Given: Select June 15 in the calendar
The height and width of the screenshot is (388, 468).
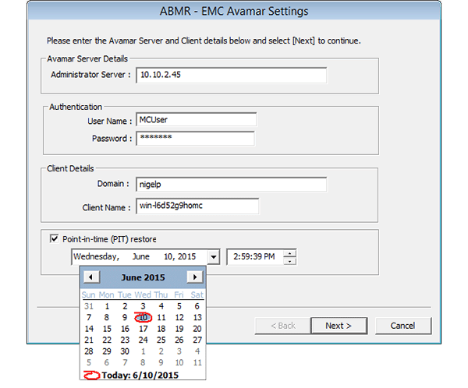Looking at the screenshot, I should click(107, 329).
